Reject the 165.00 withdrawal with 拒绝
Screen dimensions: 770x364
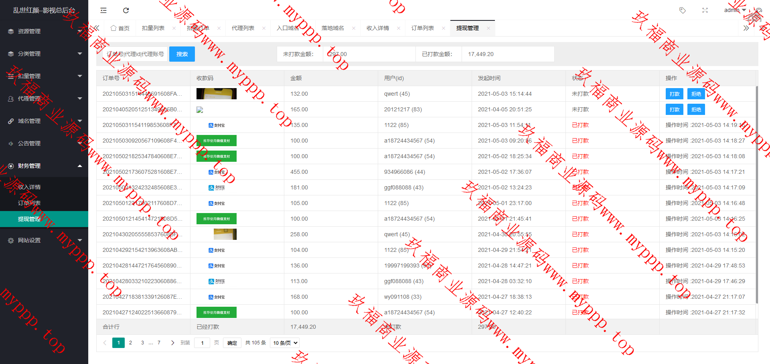coord(696,109)
